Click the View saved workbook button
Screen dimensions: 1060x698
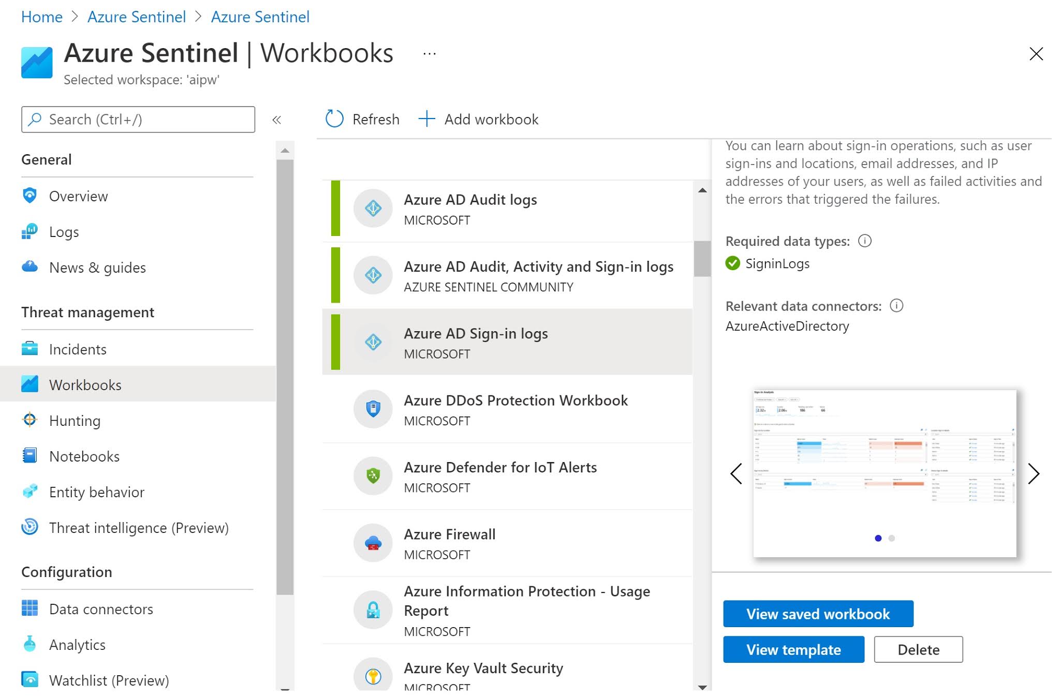818,614
